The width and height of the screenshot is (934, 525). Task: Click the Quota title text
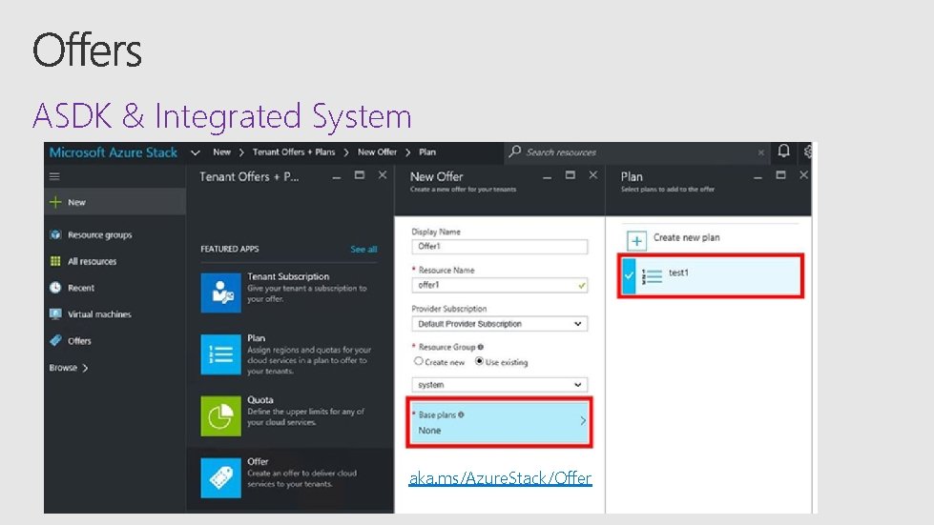point(260,399)
